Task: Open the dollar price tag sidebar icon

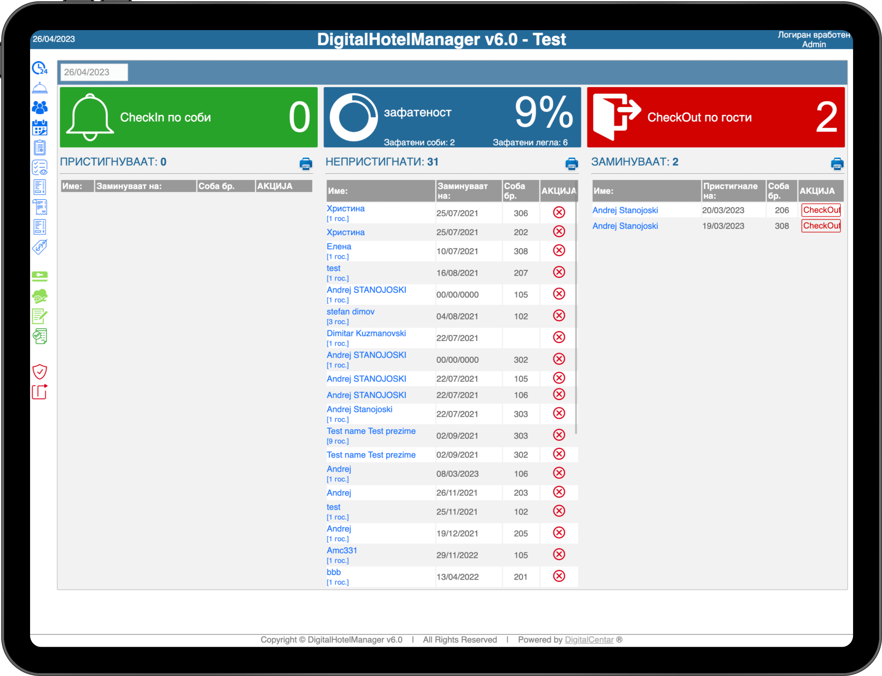Action: [39, 247]
